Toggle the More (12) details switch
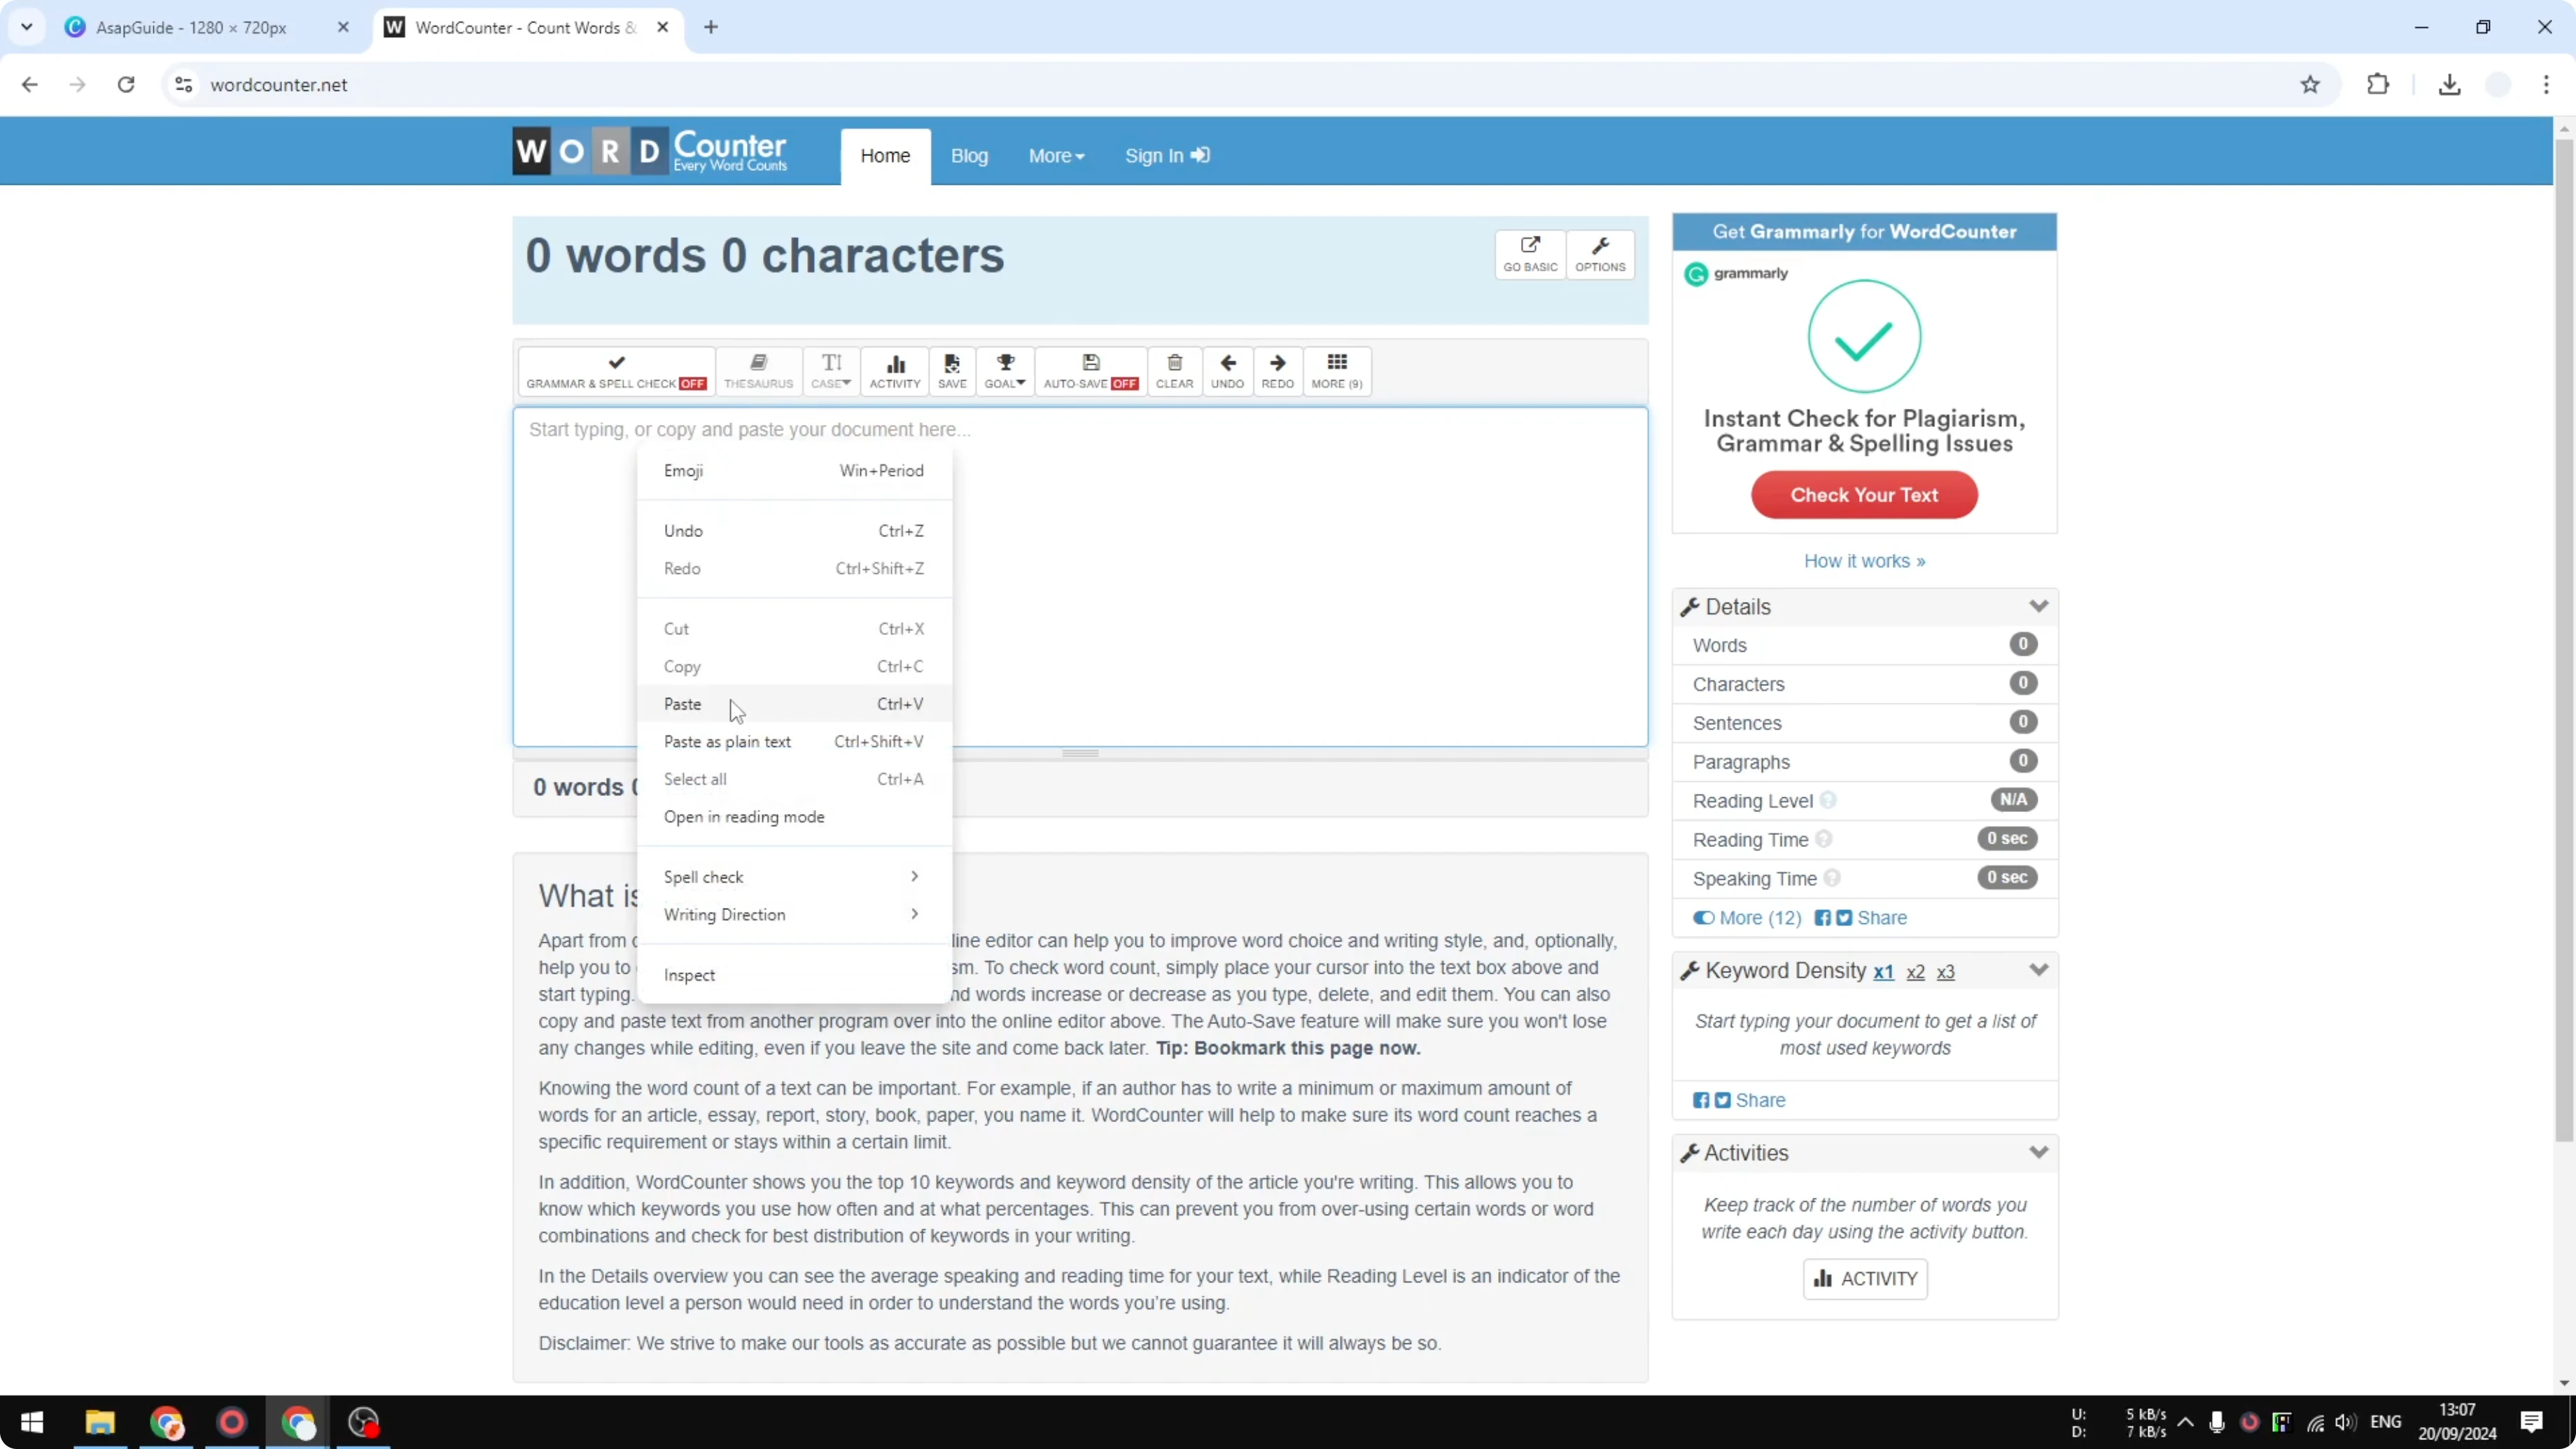The width and height of the screenshot is (2576, 1449). (1747, 918)
